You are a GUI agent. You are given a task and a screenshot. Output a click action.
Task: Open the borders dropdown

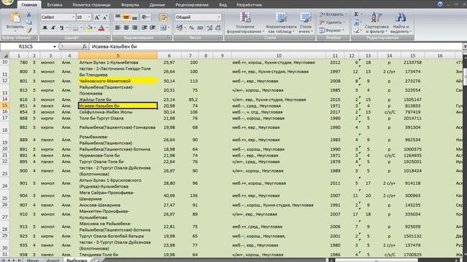point(81,28)
